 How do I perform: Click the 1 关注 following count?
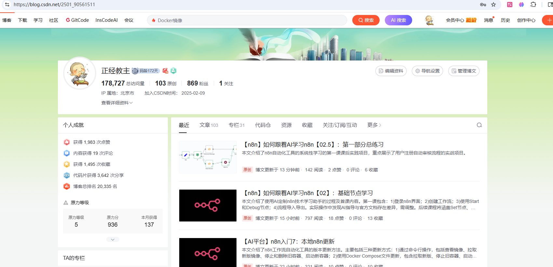226,83
